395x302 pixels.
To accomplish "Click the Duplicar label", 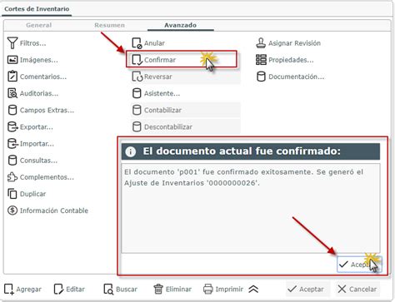I will [32, 194].
